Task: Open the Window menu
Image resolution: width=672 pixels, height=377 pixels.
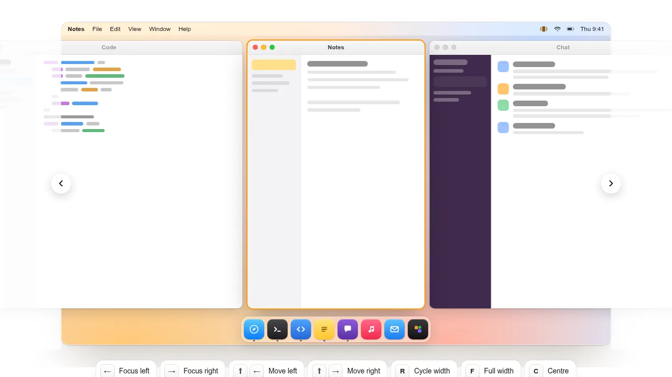Action: 160,29
